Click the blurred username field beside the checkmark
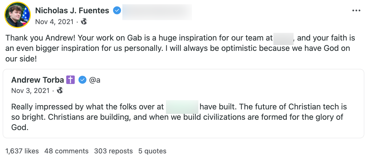 pyautogui.click(x=157, y=12)
